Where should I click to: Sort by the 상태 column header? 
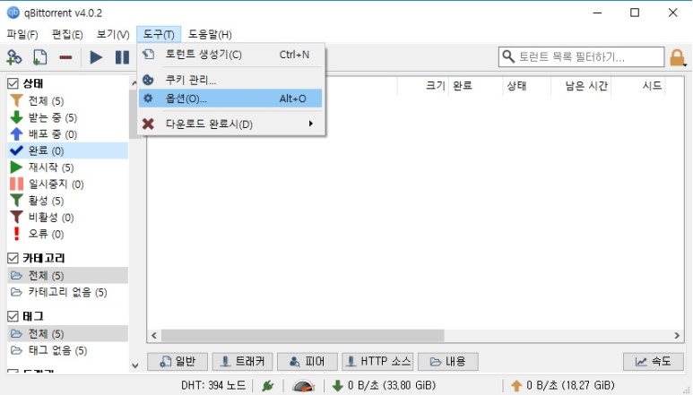point(527,86)
